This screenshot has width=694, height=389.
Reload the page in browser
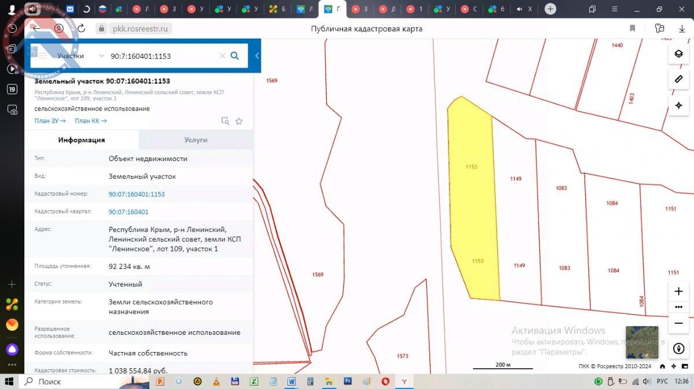tap(81, 28)
